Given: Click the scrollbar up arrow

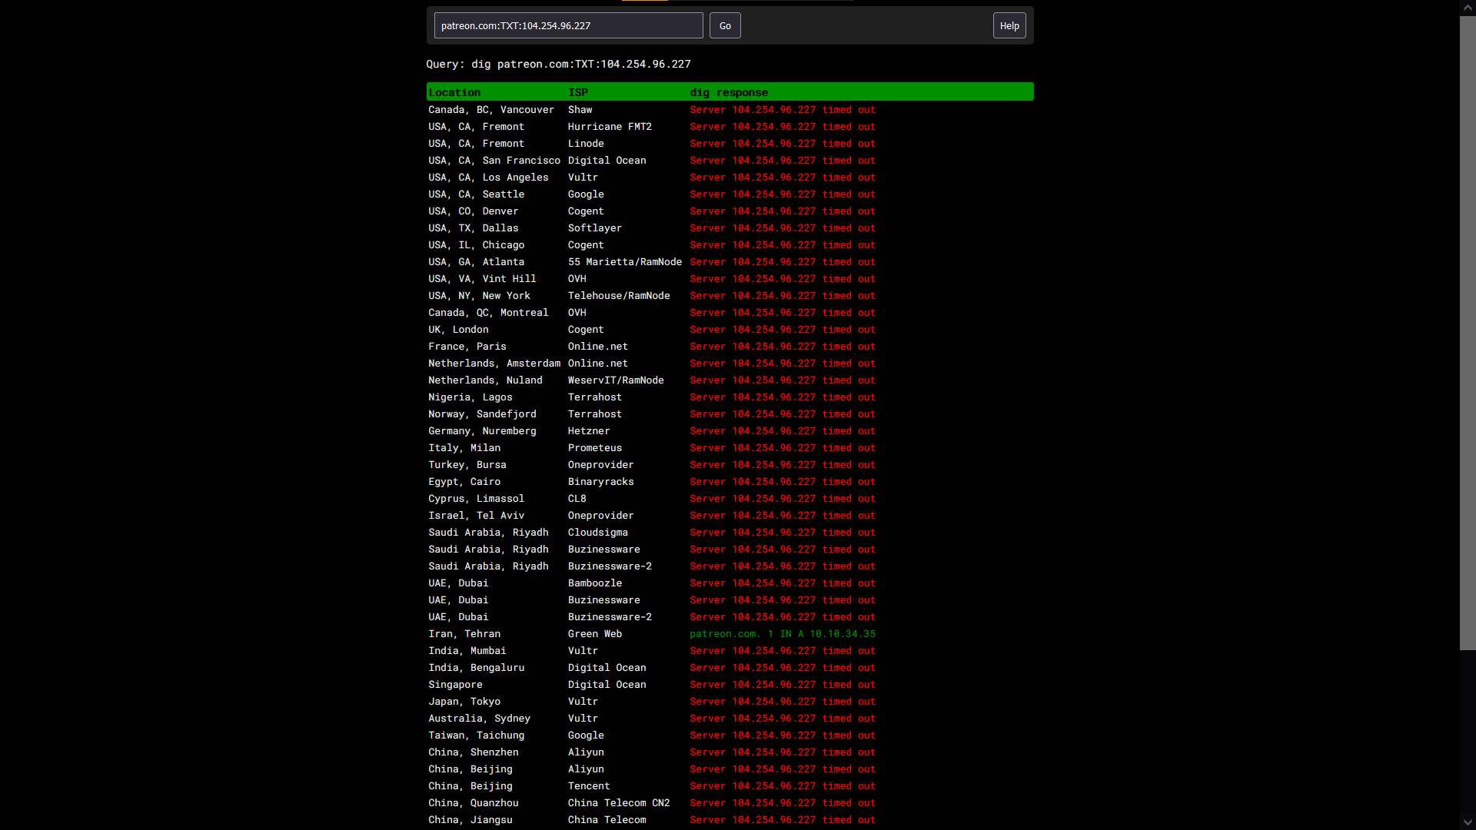Looking at the screenshot, I should [1468, 7].
